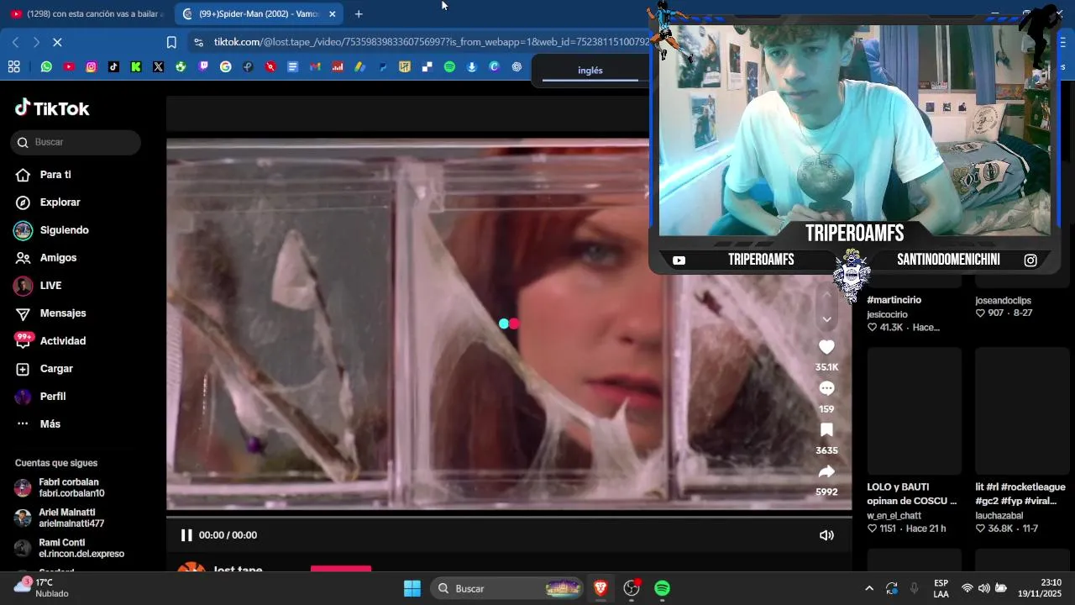Open the clock showing 23:10
This screenshot has width=1075, height=605.
coord(1040,588)
